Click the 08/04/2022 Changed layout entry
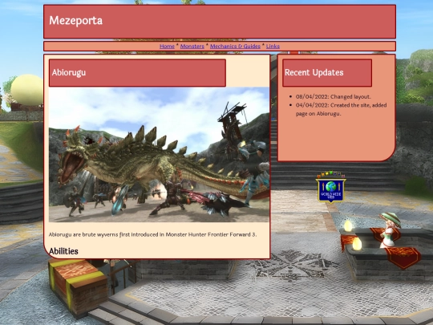Screen dimensions: 433x325 tap(334, 97)
